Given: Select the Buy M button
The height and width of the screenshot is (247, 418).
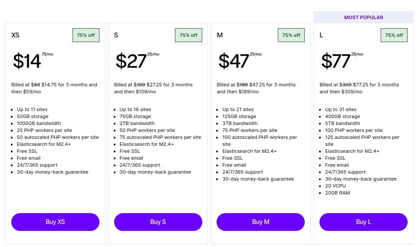Looking at the screenshot, I should pyautogui.click(x=260, y=222).
